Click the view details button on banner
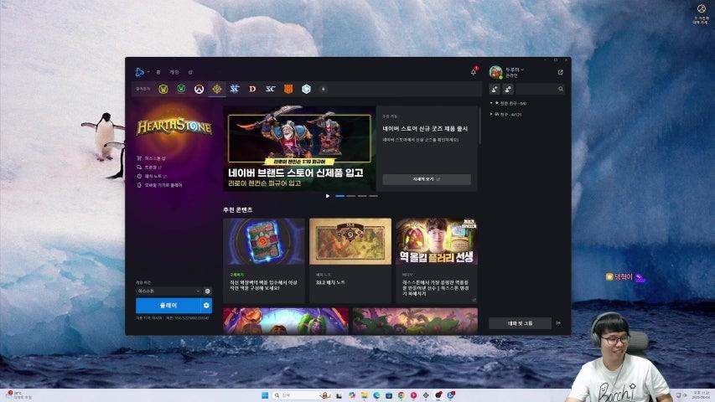The width and height of the screenshot is (715, 402). pyautogui.click(x=427, y=179)
